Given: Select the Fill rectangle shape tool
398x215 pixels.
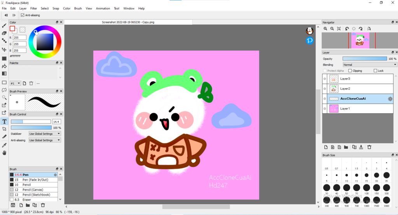Looking at the screenshot, I should 4,59.
